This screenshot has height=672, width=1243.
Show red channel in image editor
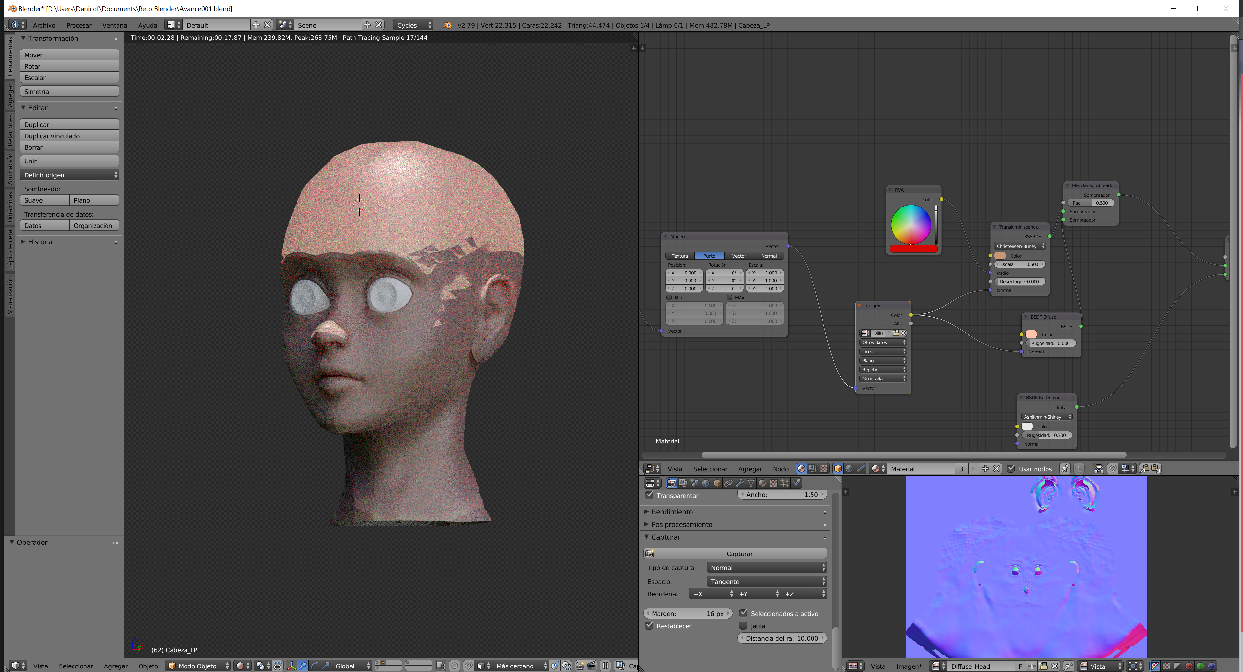pos(1189,666)
